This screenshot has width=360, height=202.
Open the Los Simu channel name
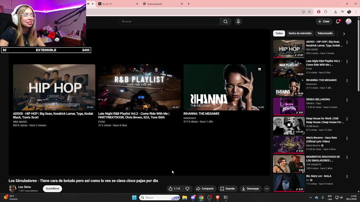[24, 187]
